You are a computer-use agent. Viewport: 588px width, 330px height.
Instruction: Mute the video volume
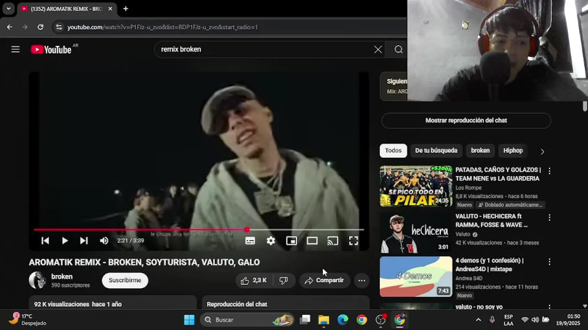pos(104,241)
